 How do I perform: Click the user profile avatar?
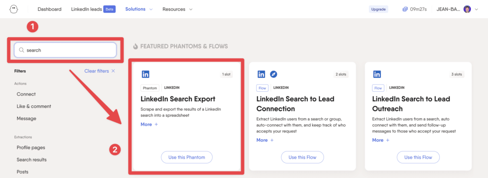coord(467,9)
